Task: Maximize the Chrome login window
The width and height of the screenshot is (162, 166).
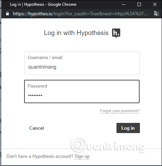Action: (139, 4)
